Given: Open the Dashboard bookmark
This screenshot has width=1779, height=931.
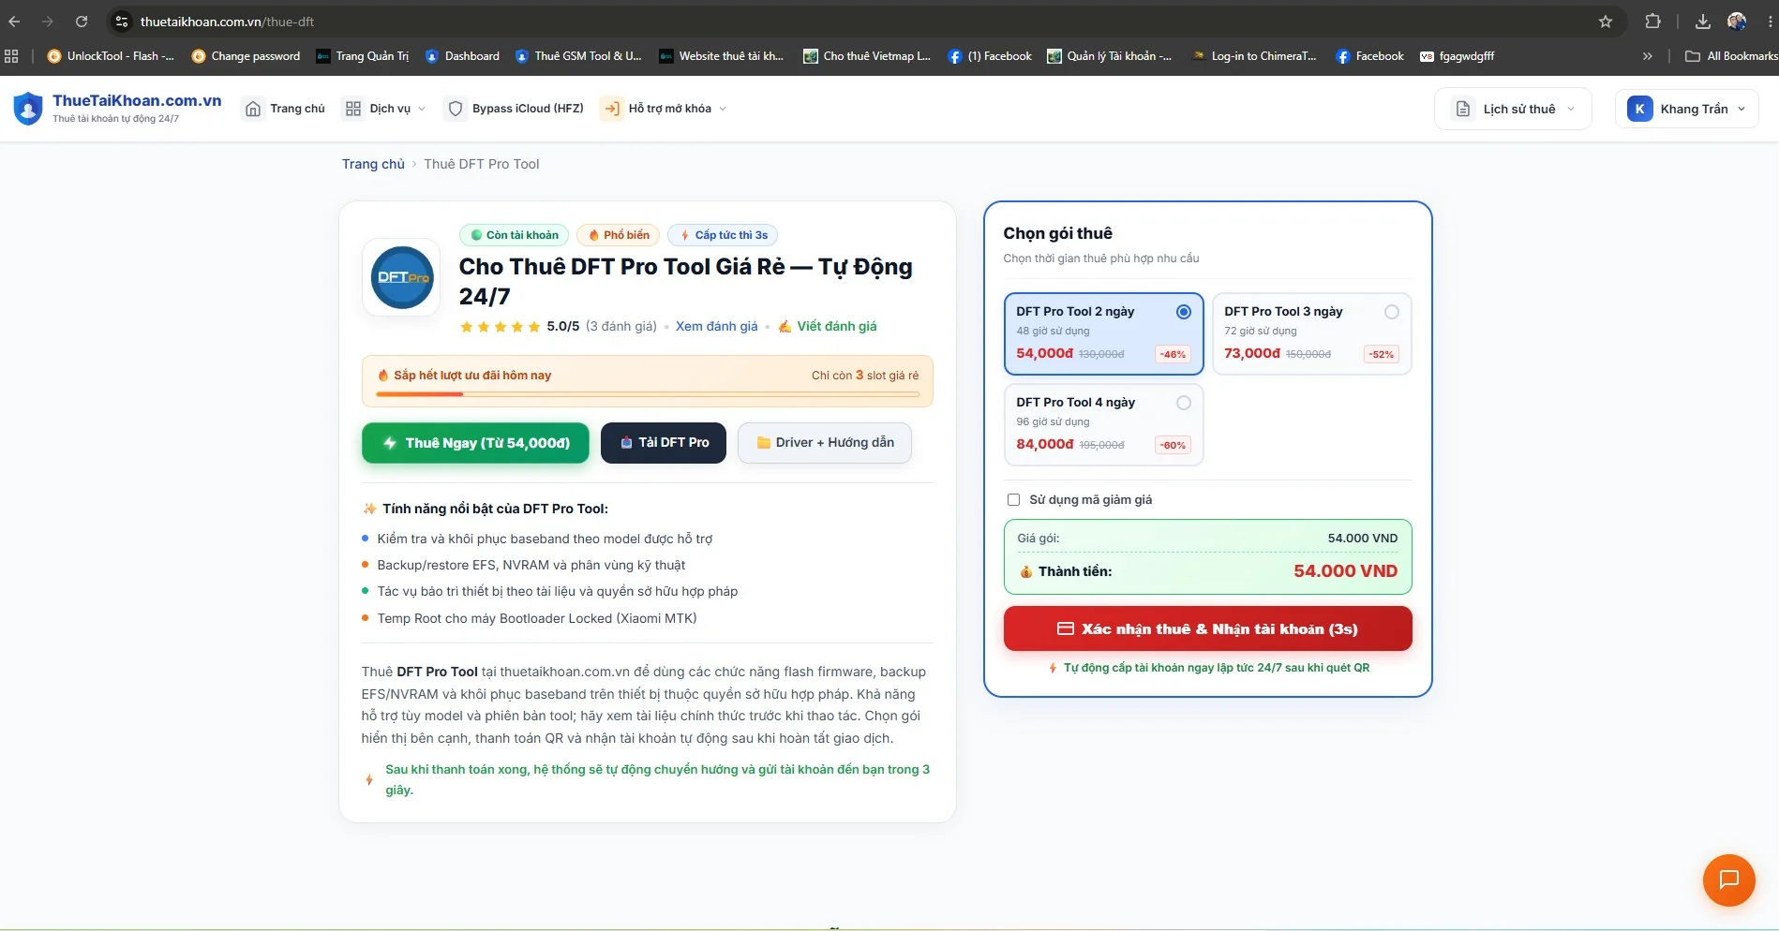Looking at the screenshot, I should point(462,56).
